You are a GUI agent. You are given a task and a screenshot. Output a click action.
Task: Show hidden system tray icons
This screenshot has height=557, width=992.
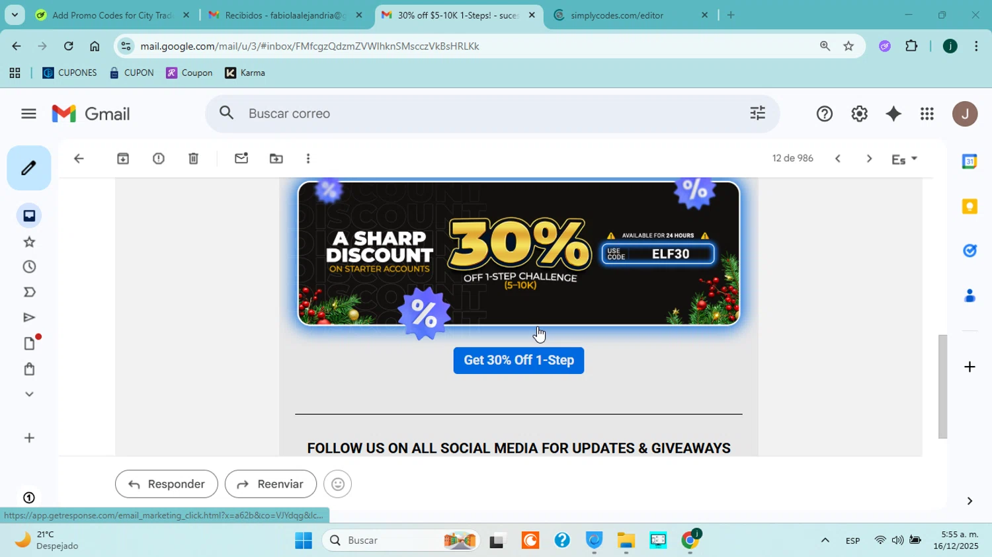(825, 540)
